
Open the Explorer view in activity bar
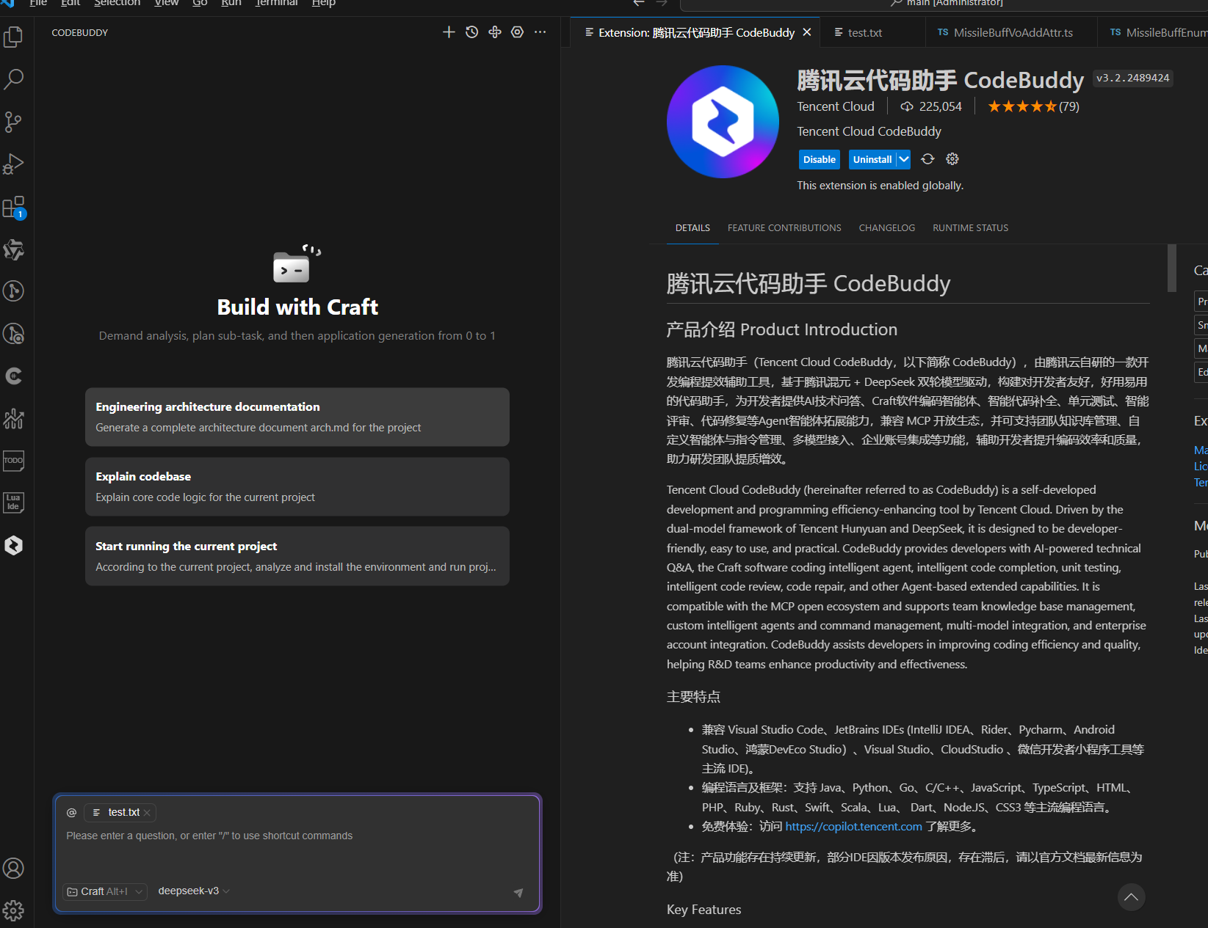point(14,37)
